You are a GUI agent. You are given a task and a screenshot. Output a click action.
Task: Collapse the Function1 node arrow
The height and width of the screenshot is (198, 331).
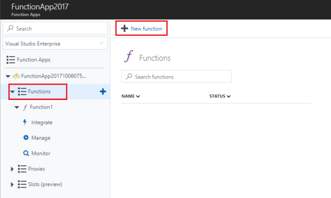click(x=17, y=107)
